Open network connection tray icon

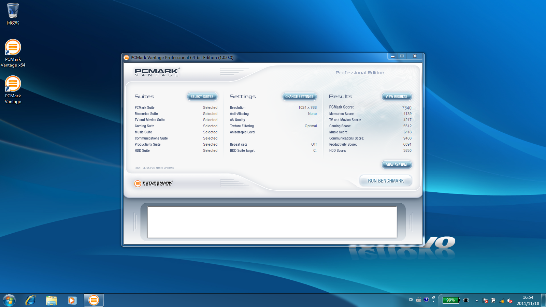pos(502,301)
